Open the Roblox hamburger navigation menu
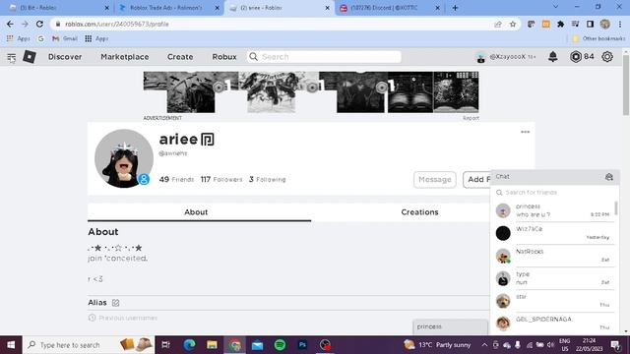This screenshot has width=630, height=354. [11, 57]
